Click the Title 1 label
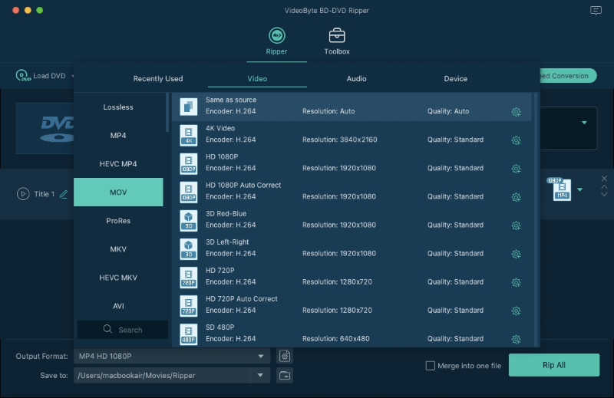 tap(45, 194)
